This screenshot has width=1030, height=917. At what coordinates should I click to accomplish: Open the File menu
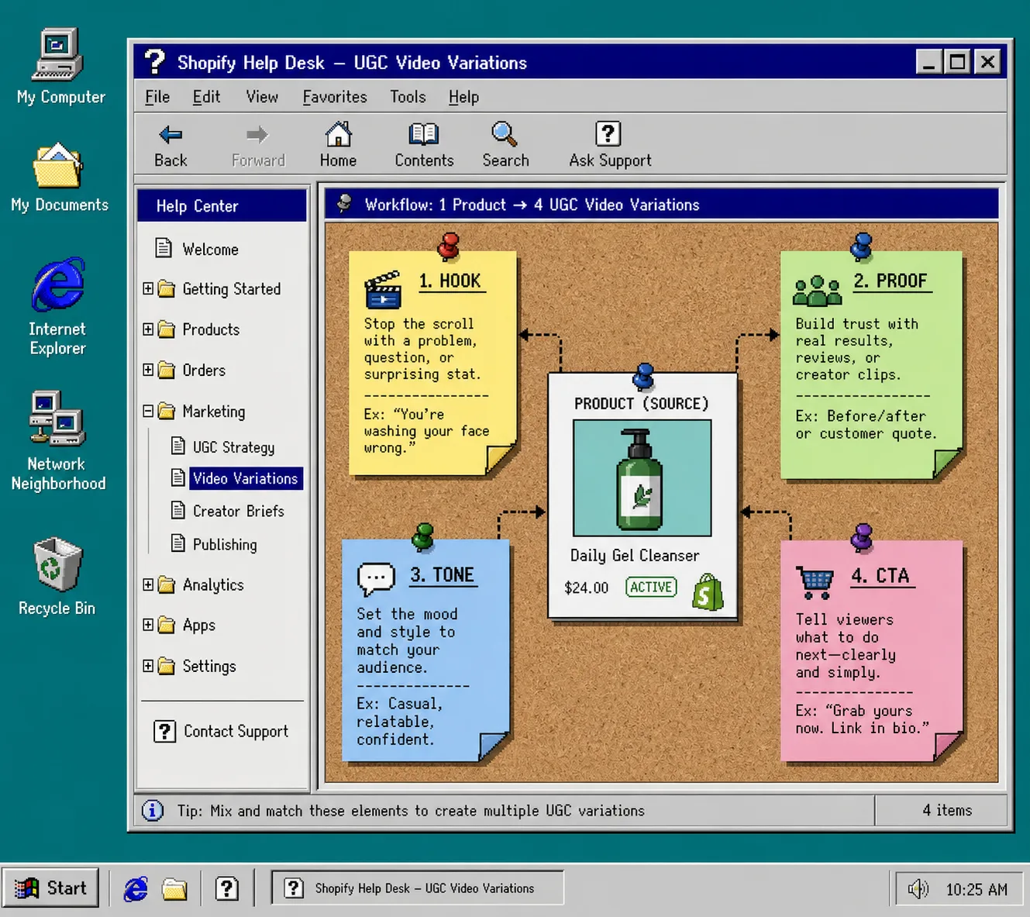(157, 97)
